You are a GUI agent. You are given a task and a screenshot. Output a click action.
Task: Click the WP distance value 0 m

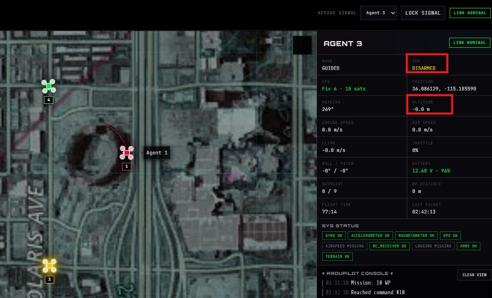click(417, 191)
